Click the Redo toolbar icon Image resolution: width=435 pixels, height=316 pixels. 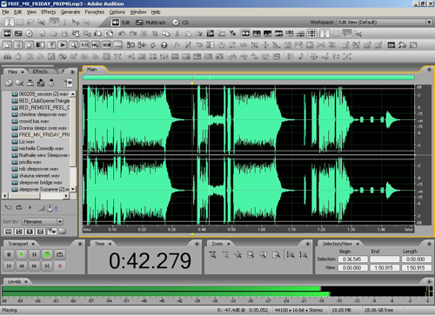click(132, 34)
